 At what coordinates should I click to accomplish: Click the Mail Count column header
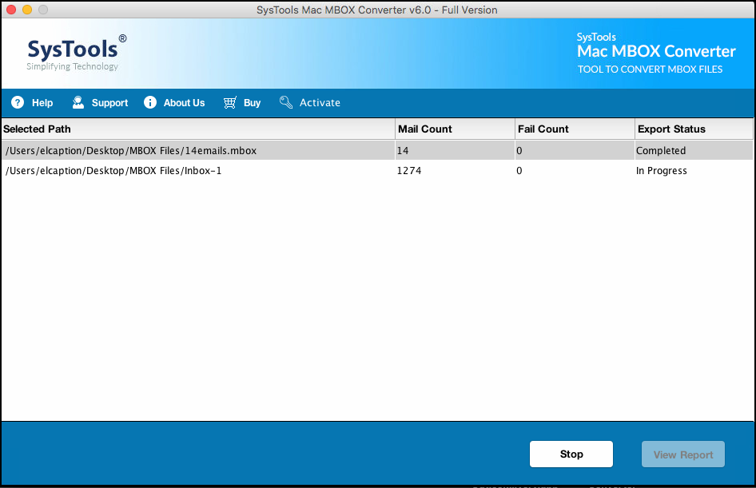456,129
